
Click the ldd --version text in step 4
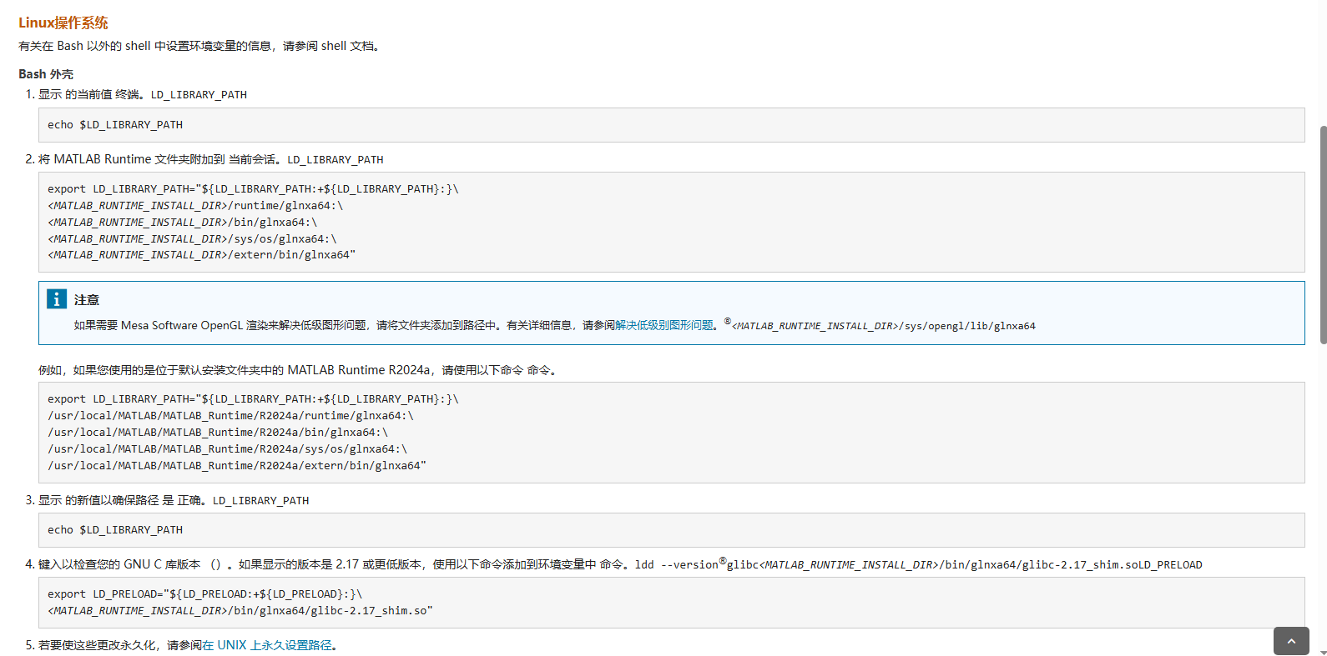[677, 565]
